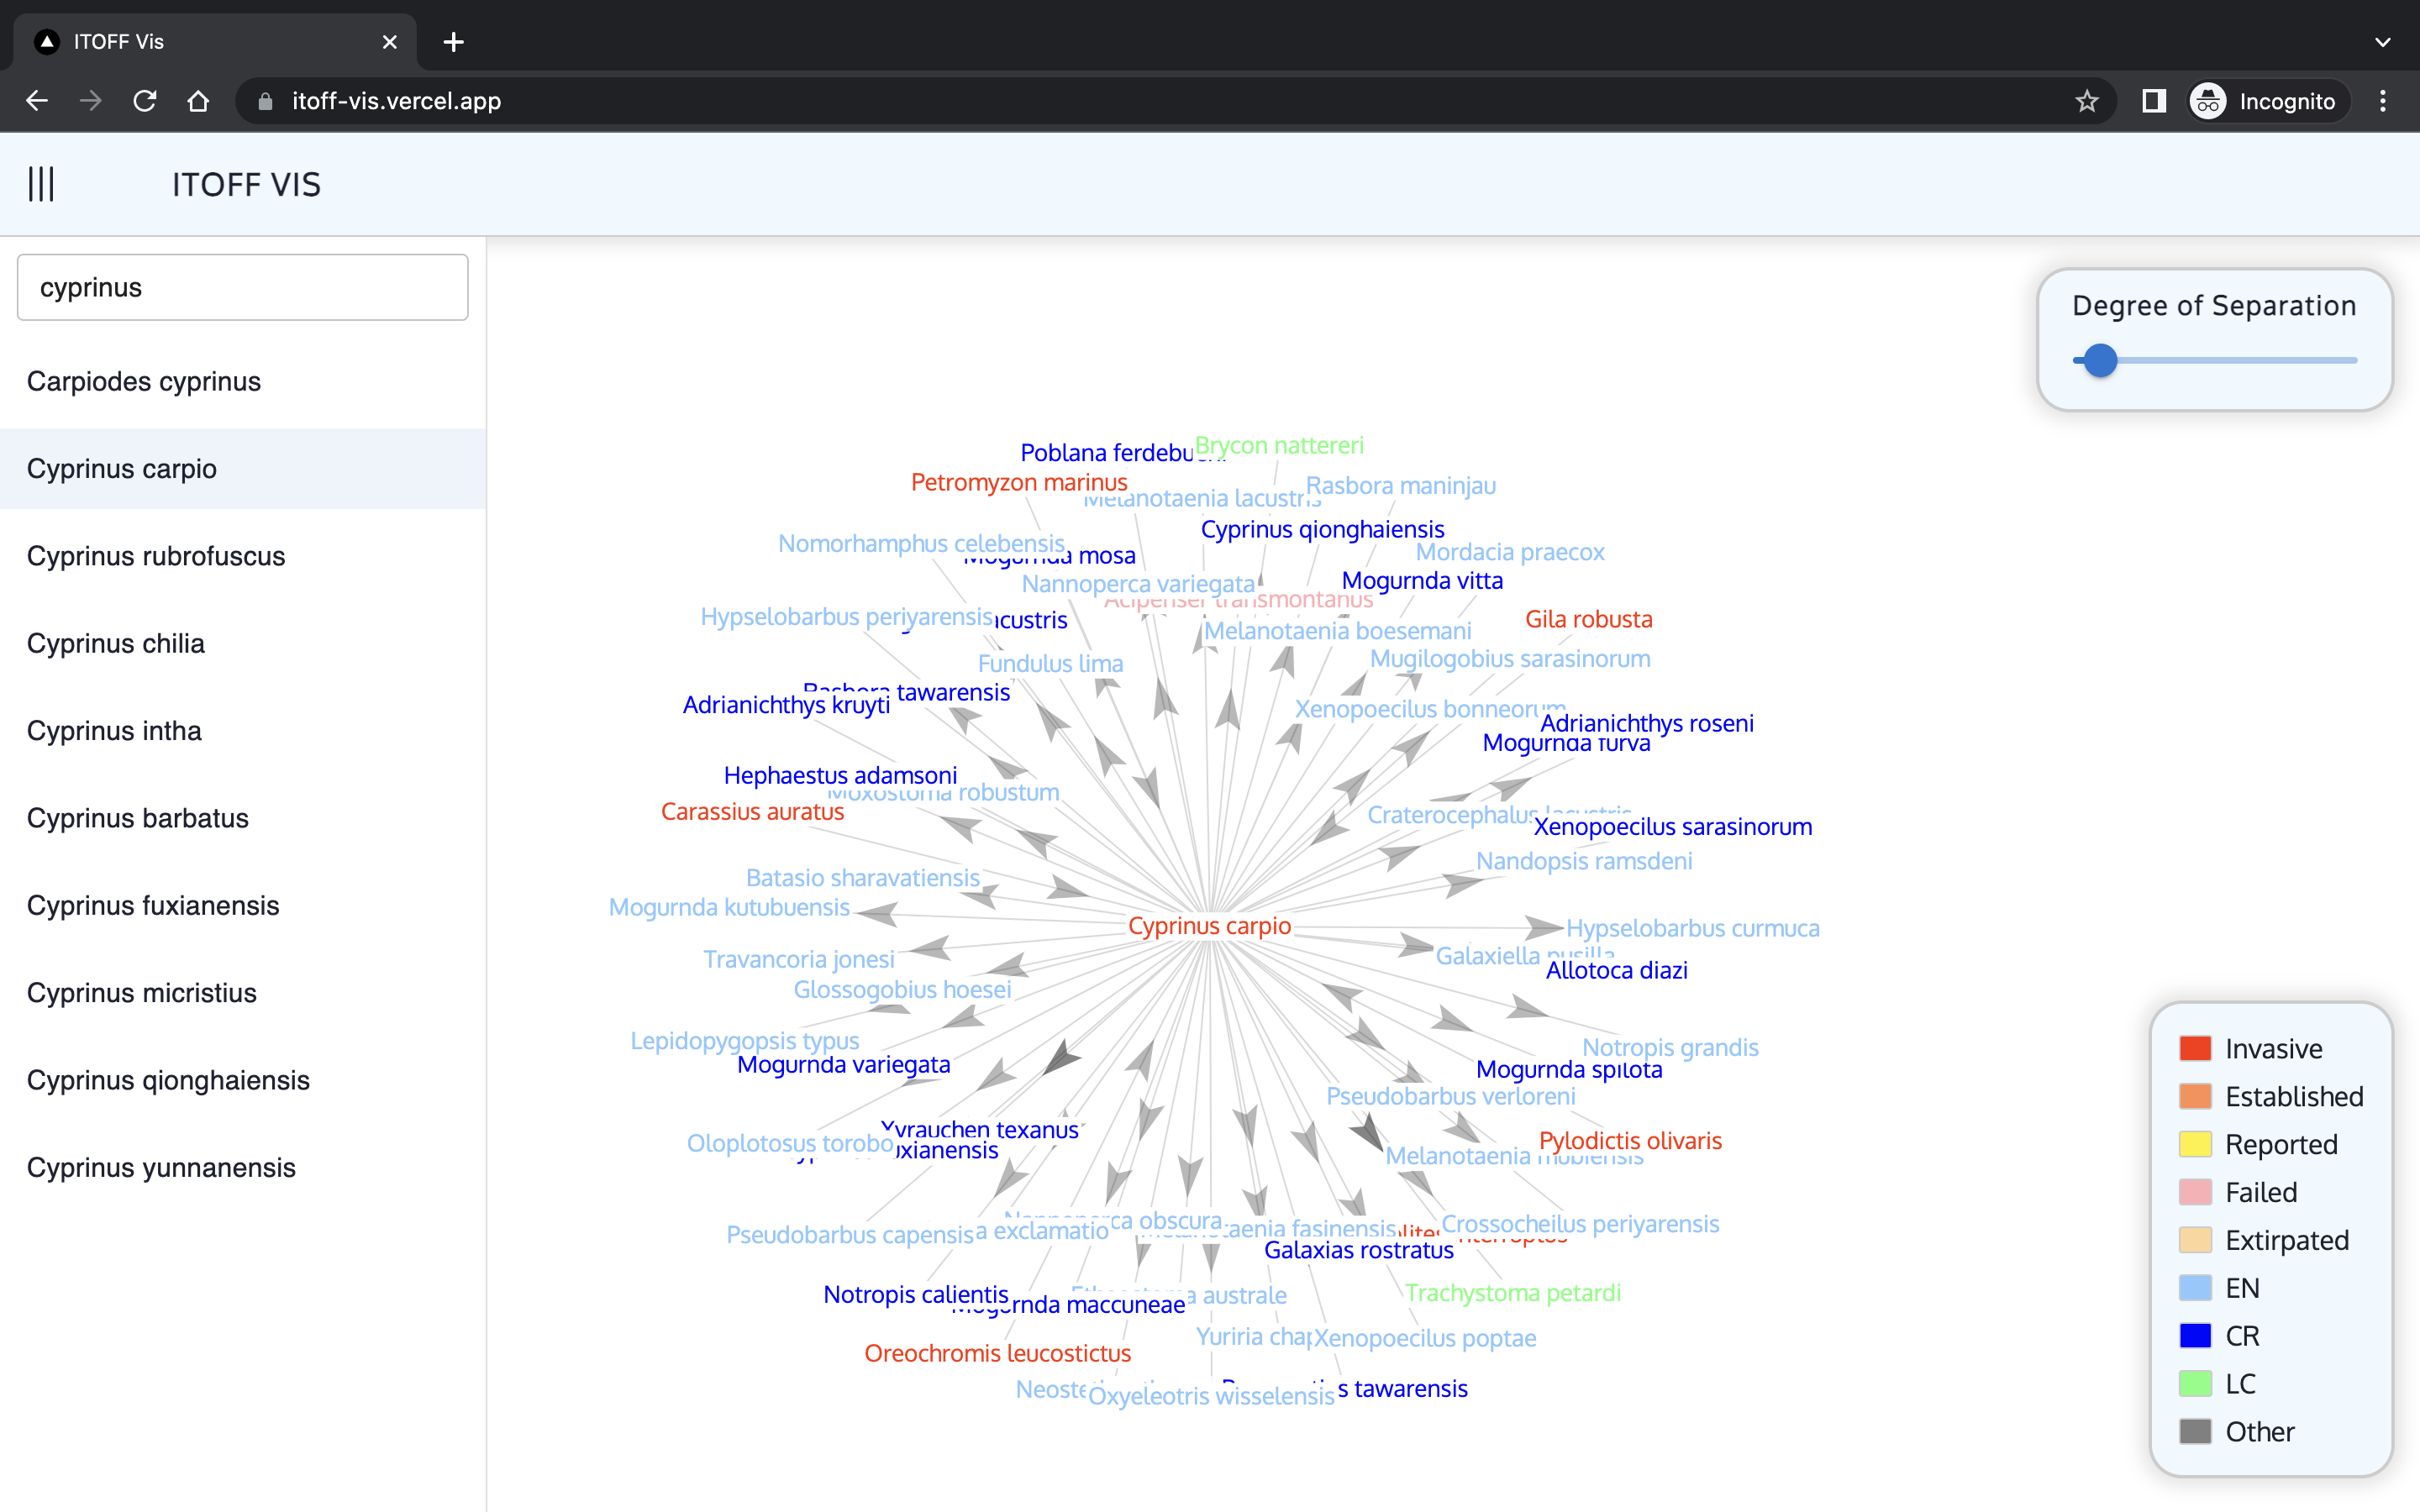Viewport: 2420px width, 1512px height.
Task: Choose Cyprinus yunnanensis from the sidebar
Action: [243, 1167]
